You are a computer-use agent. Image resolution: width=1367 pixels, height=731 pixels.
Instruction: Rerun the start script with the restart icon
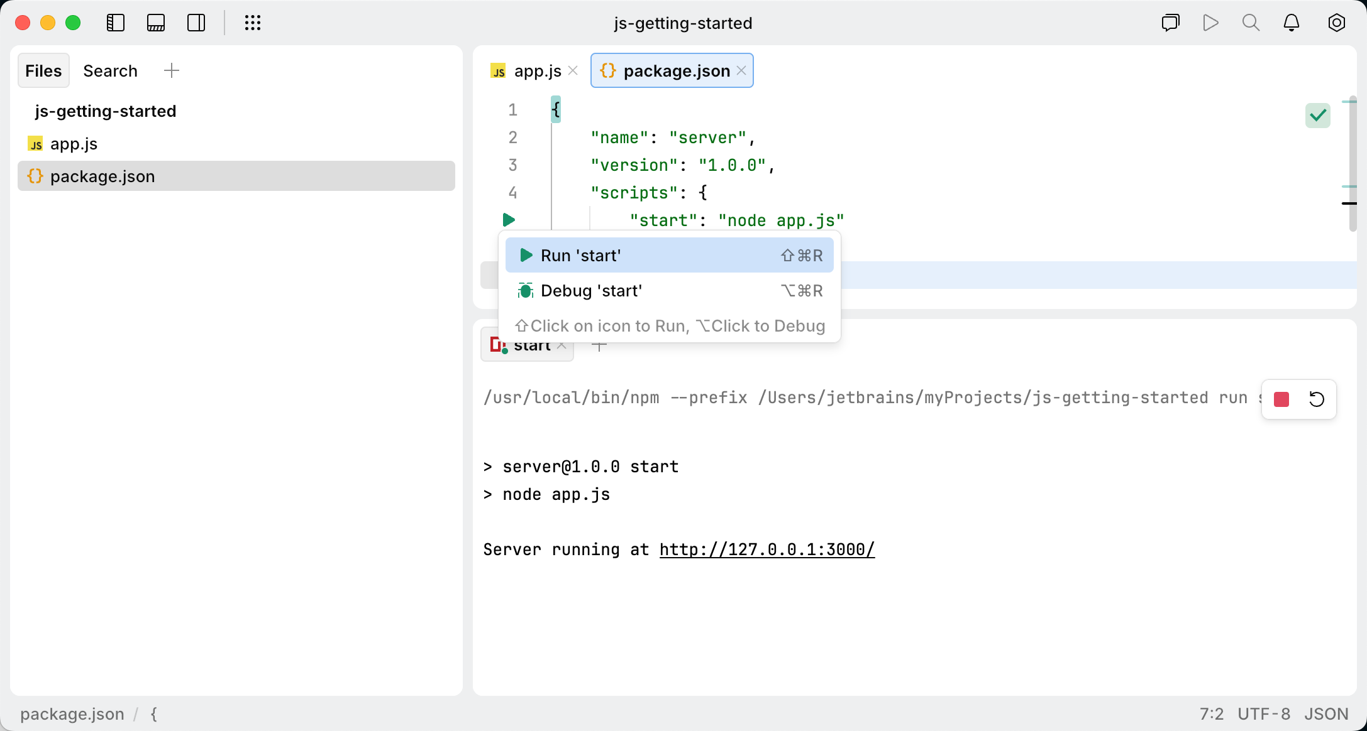tap(1317, 399)
